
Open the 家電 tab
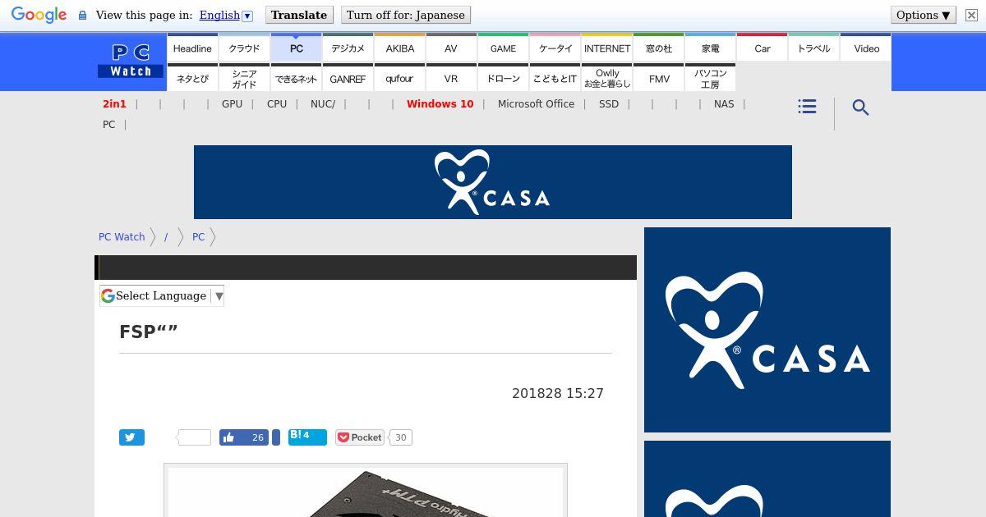click(710, 48)
